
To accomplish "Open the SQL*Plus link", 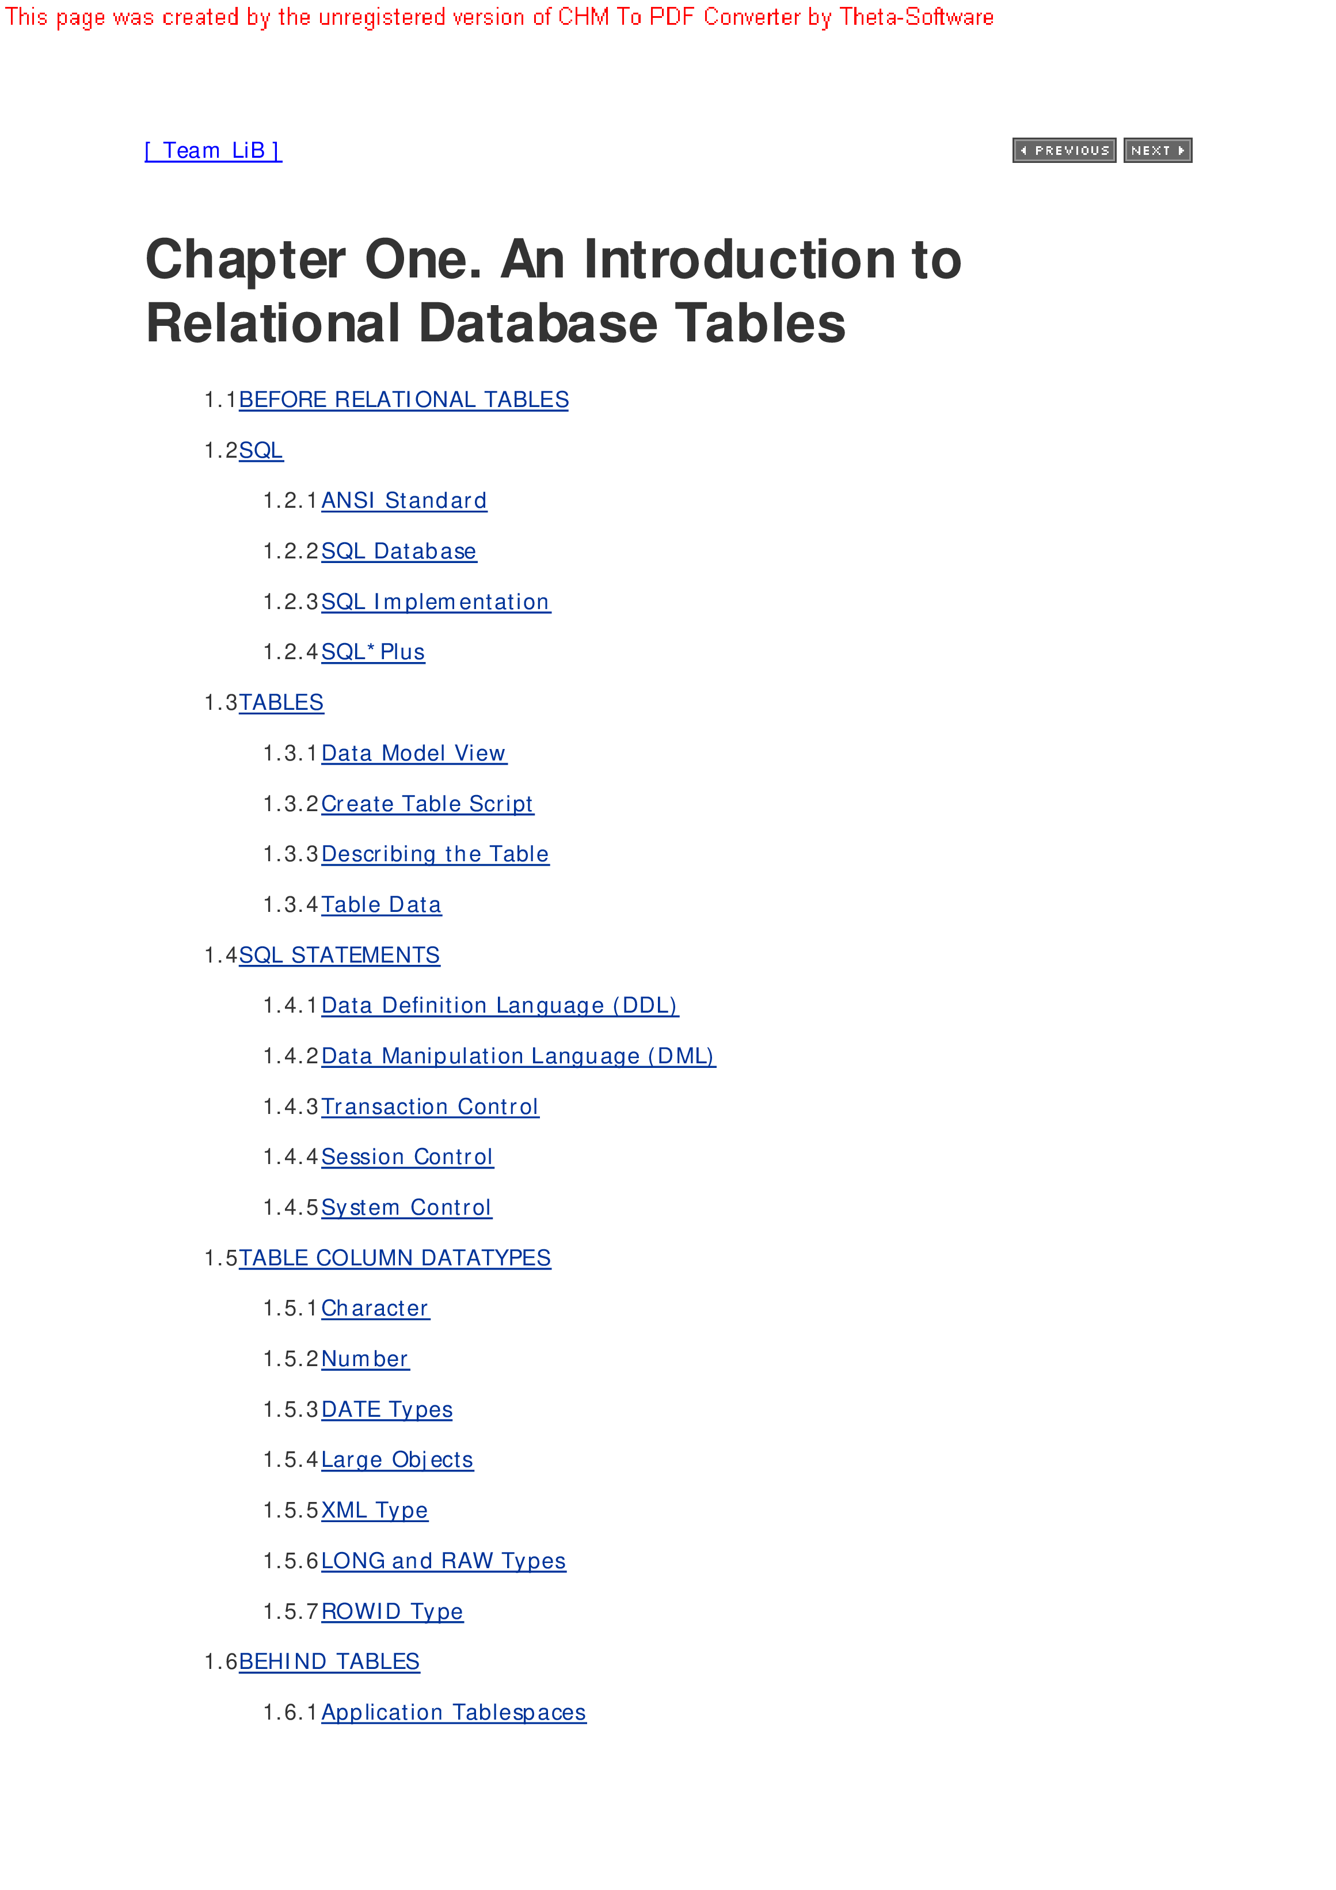I will [x=373, y=652].
